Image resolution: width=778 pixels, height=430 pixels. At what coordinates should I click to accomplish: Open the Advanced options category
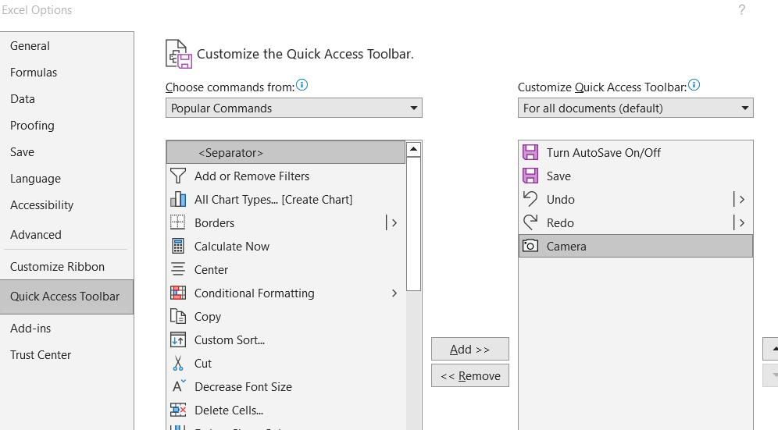click(36, 235)
